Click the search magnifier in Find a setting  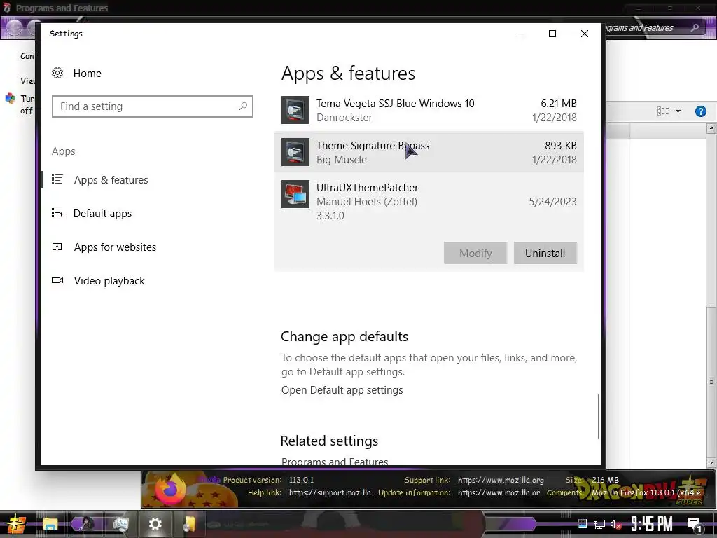(x=243, y=106)
